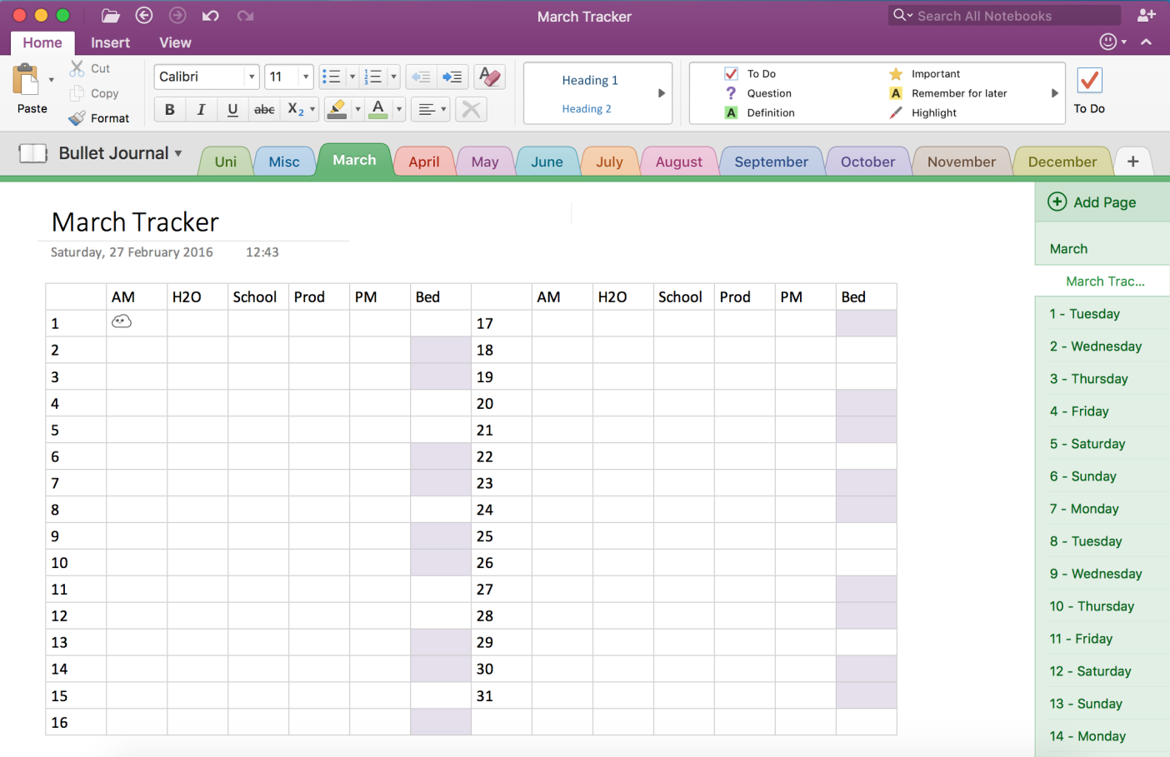The height and width of the screenshot is (757, 1170).
Task: Switch to the Insert ribbon tab
Action: [x=110, y=42]
